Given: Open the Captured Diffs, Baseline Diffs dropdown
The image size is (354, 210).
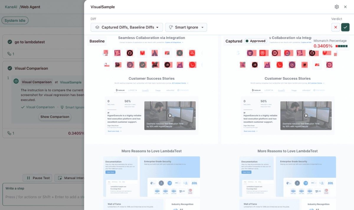Looking at the screenshot, I should click(127, 27).
